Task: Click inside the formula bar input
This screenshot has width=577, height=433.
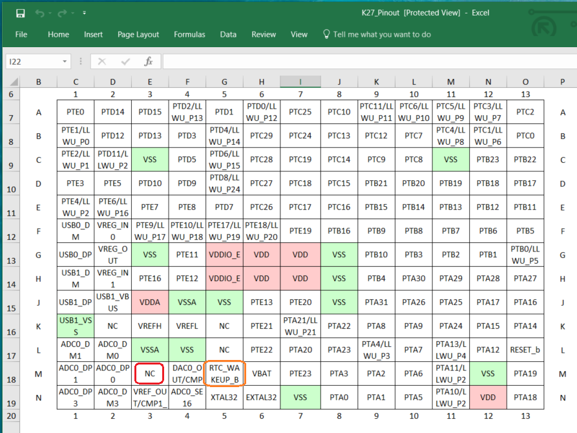Action: click(x=370, y=61)
